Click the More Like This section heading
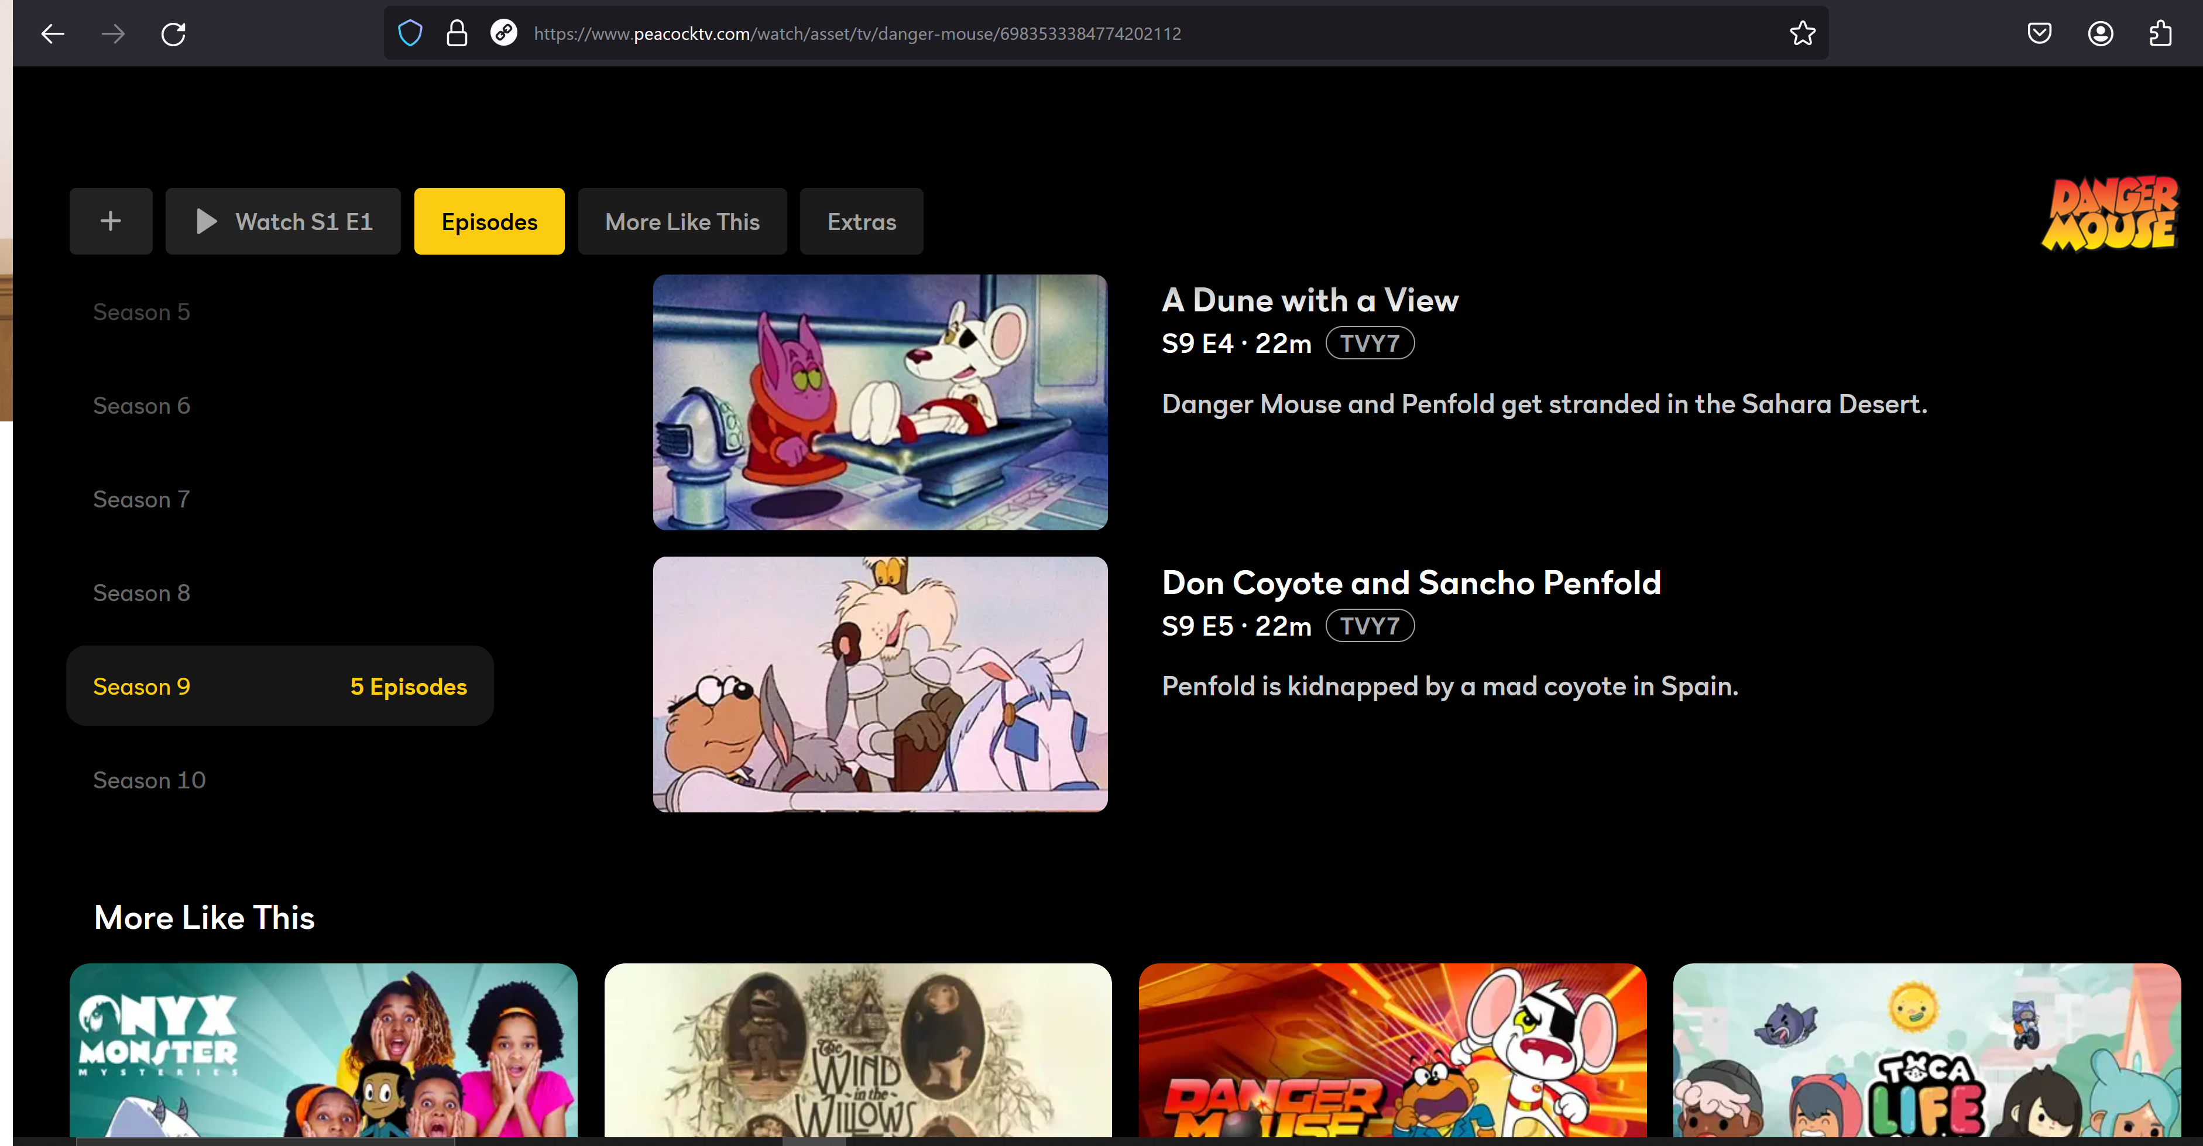The height and width of the screenshot is (1146, 2203). 204,917
